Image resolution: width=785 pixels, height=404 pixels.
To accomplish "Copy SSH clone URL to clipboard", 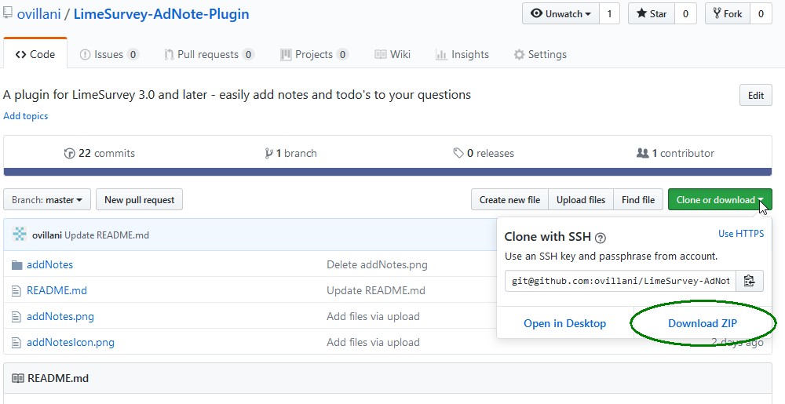I will [749, 281].
